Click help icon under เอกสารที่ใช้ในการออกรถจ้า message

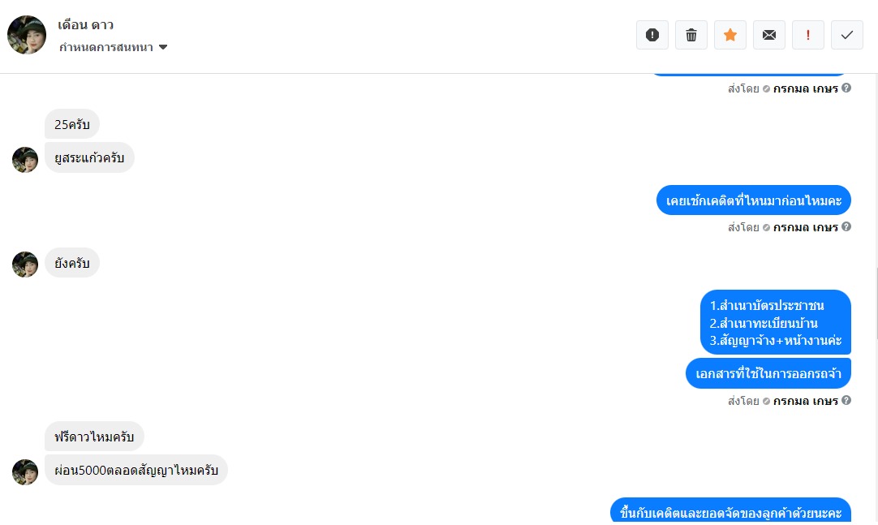846,399
